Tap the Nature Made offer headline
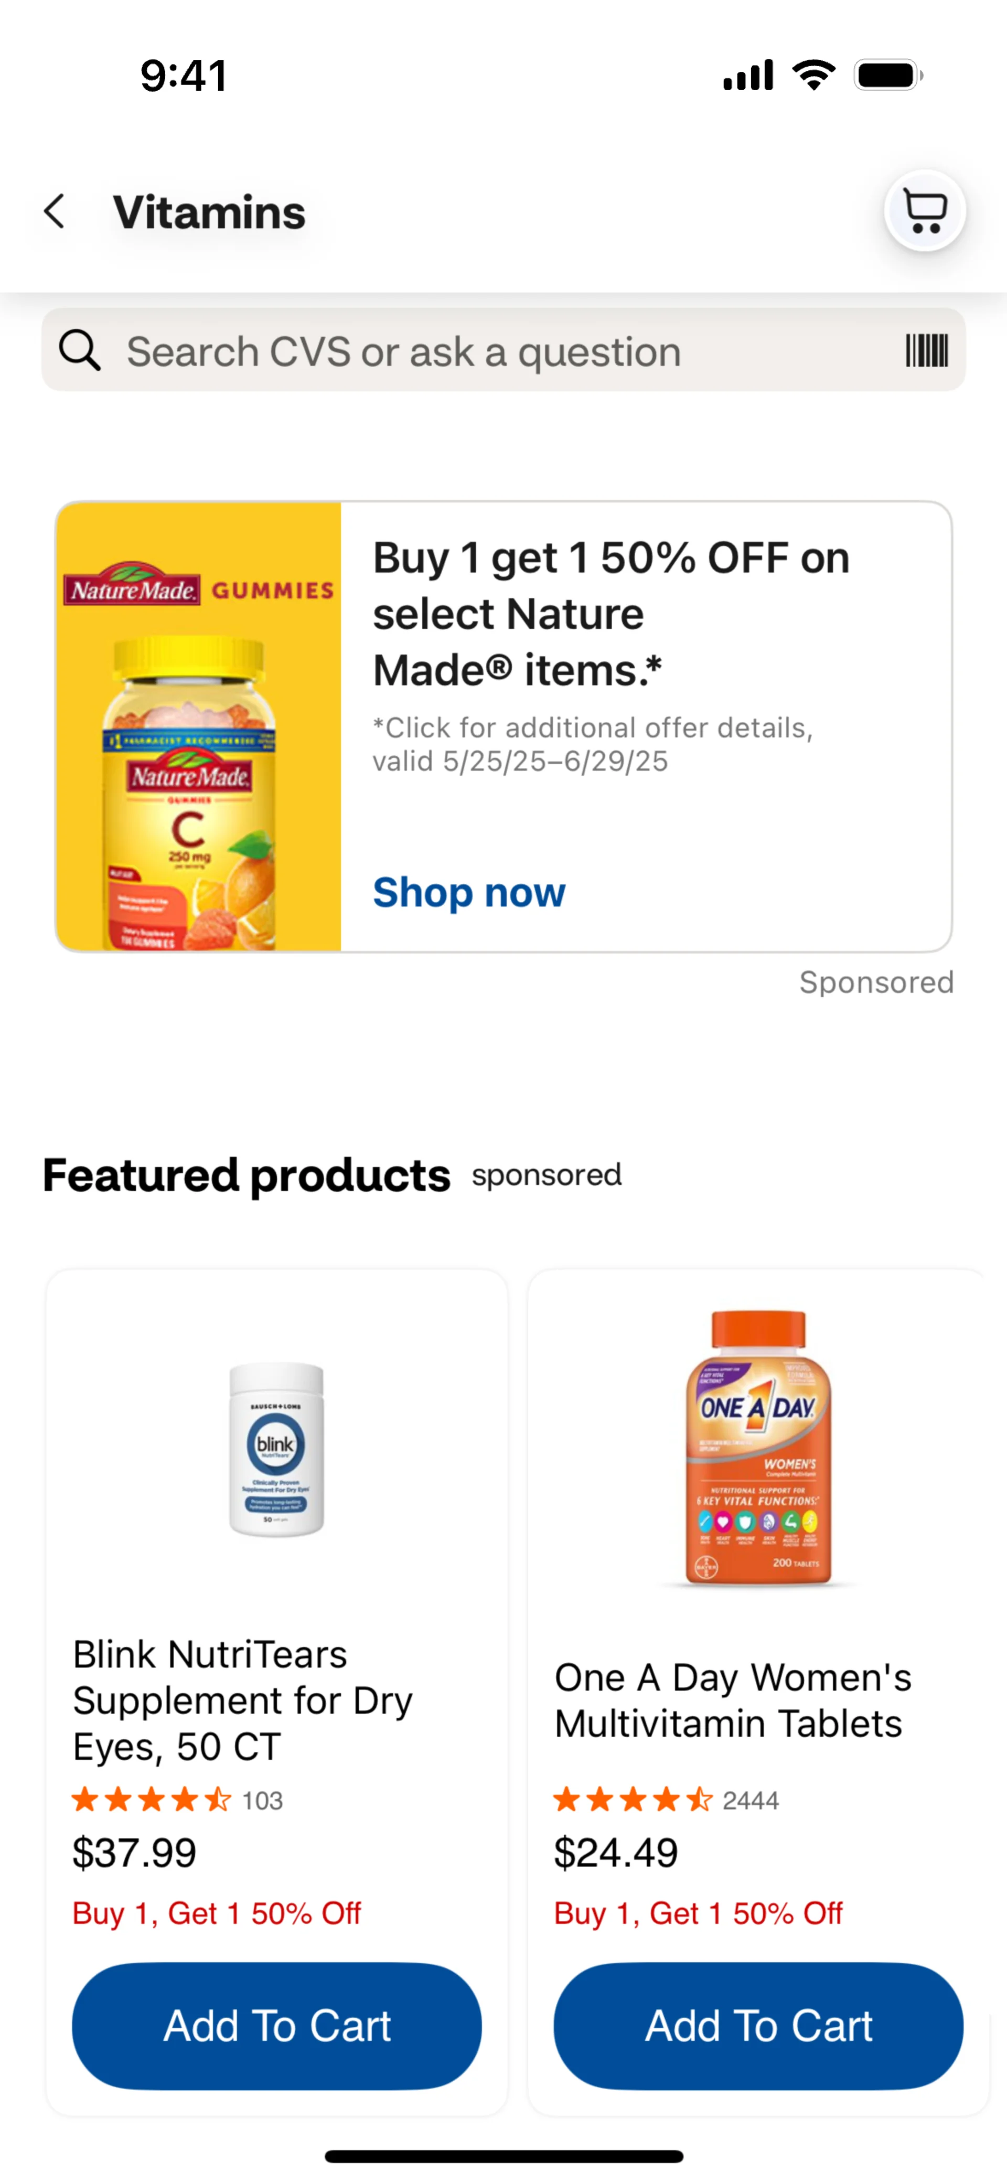Viewport: 1007px width, 2183px height. [x=610, y=614]
